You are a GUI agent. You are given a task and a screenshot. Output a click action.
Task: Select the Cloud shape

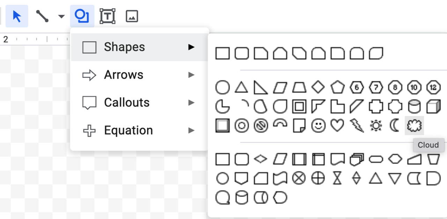click(414, 125)
